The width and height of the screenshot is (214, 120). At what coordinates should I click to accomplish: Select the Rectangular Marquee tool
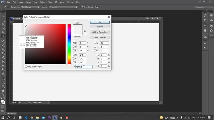coord(3,20)
